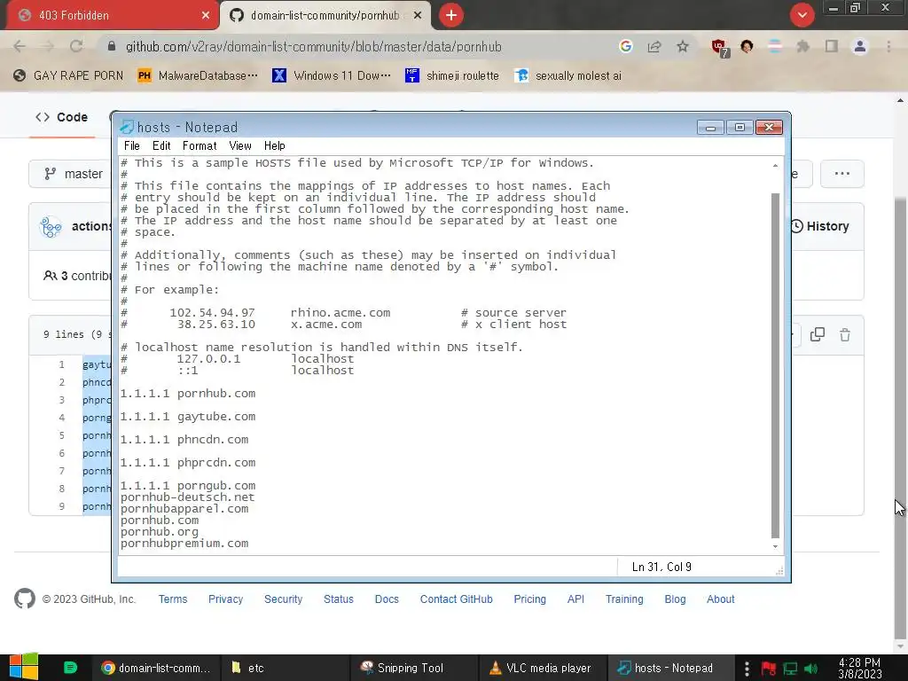The width and height of the screenshot is (908, 681).
Task: Click the Notepad scrollbar up arrow
Action: click(775, 166)
